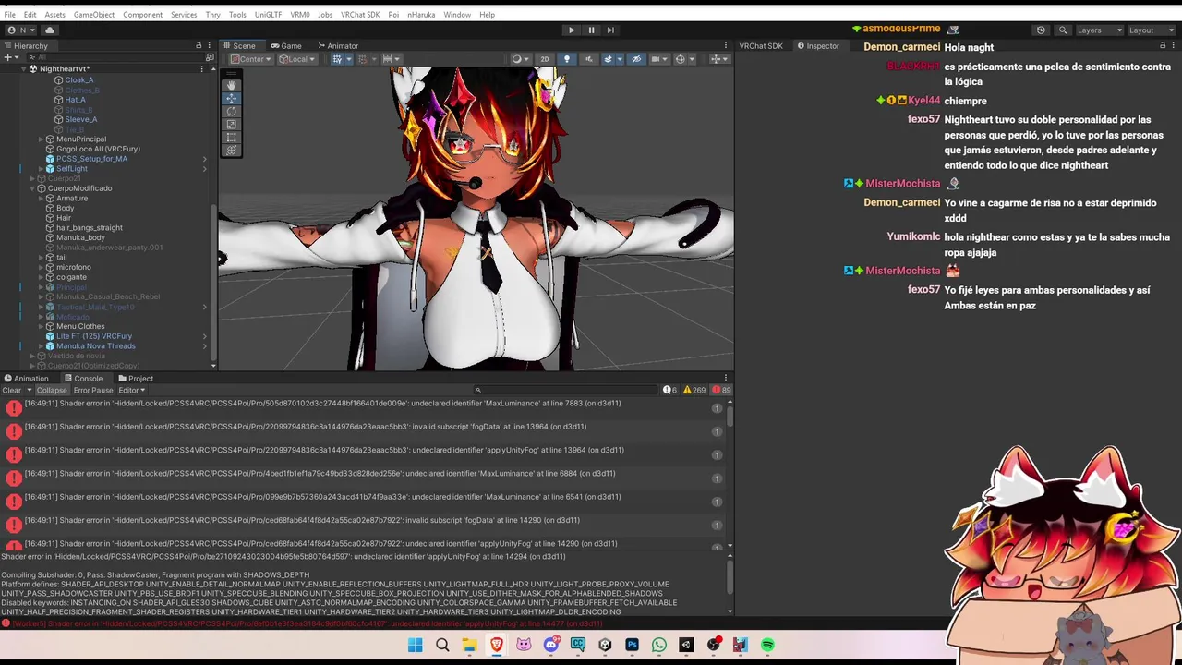This screenshot has height=665, width=1182.
Task: Select Cloak_A in Hierarchy
Action: pyautogui.click(x=79, y=79)
